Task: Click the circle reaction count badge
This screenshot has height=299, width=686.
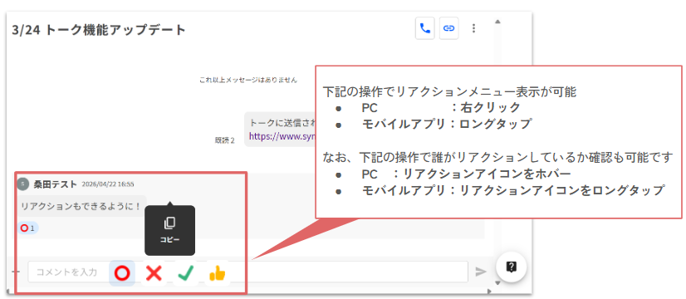Action: click(28, 228)
